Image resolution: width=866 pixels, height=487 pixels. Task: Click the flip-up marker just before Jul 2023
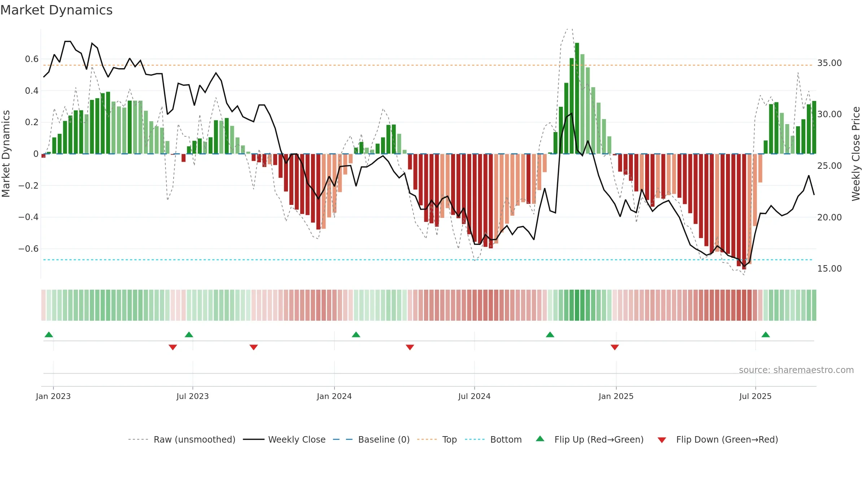[189, 334]
